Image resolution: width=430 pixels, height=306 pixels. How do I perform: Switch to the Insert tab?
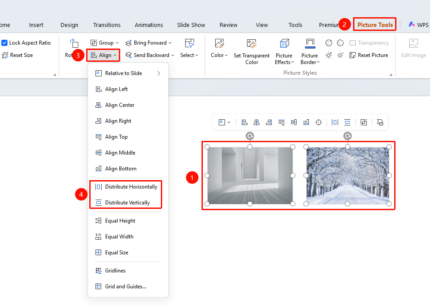(x=36, y=25)
